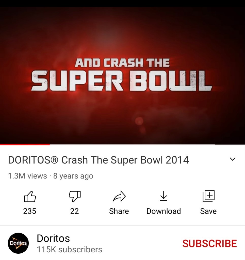
Task: Click the 235 likes count
Action: click(x=30, y=211)
